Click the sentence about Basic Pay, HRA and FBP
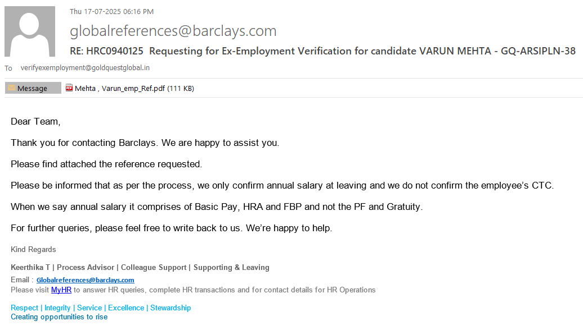 (216, 207)
